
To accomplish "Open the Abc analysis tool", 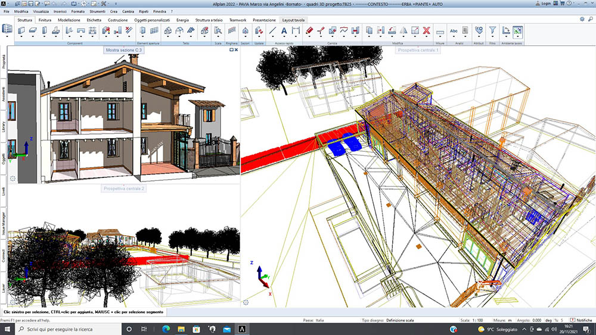I will point(454,31).
